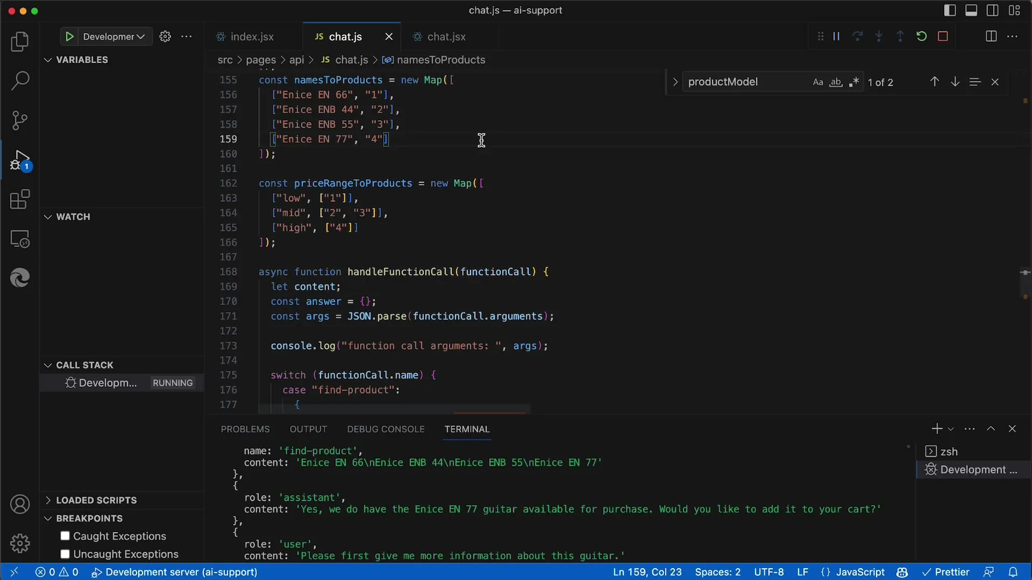This screenshot has width=1032, height=580.
Task: Open new terminal profile dropdown arrow
Action: tap(951, 429)
